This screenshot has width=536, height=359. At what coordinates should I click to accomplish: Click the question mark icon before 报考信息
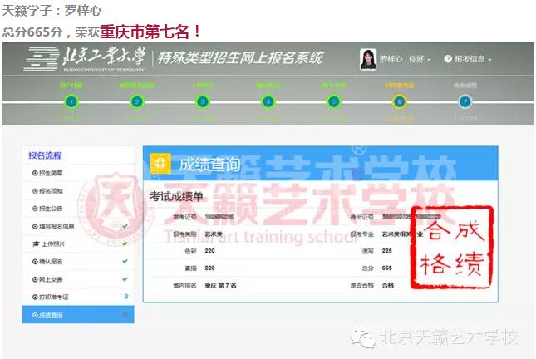[448, 60]
